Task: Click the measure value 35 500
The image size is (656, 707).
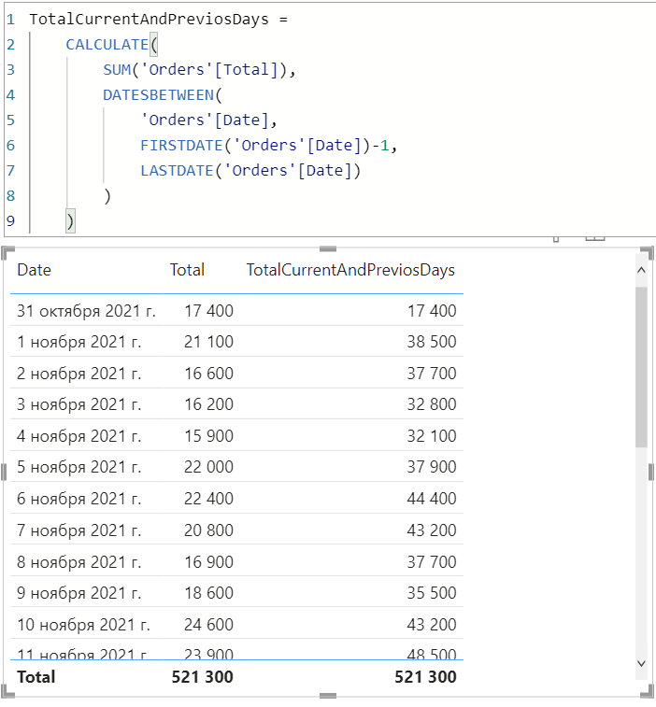Action: click(x=432, y=593)
